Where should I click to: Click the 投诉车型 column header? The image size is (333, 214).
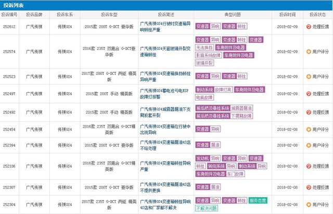109,15
